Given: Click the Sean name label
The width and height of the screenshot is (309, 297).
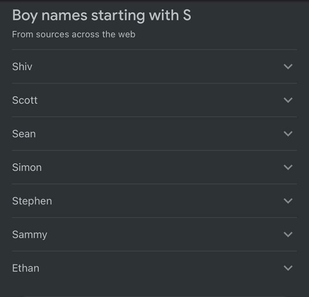Looking at the screenshot, I should coord(24,134).
